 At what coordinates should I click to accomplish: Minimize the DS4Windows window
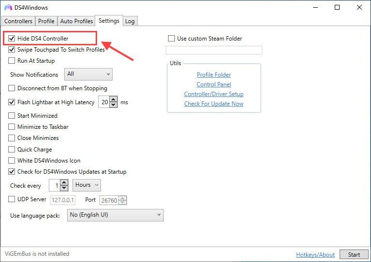click(315, 7)
